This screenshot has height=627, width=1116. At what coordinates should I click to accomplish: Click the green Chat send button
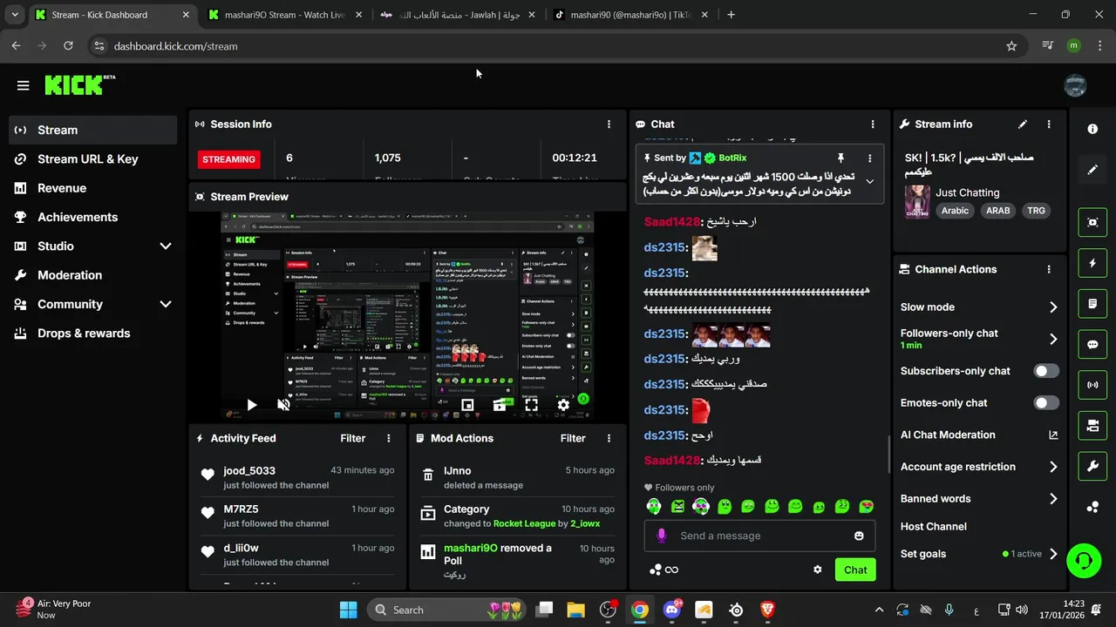855,570
